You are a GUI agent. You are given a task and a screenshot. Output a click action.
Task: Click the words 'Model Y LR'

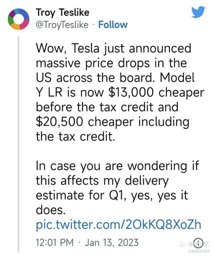click(x=115, y=85)
